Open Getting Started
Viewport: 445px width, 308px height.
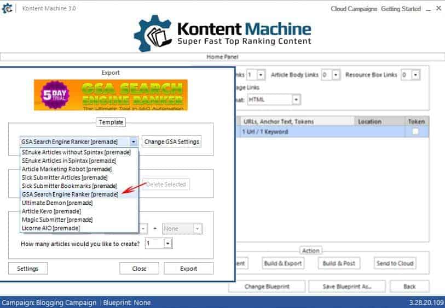click(x=401, y=9)
